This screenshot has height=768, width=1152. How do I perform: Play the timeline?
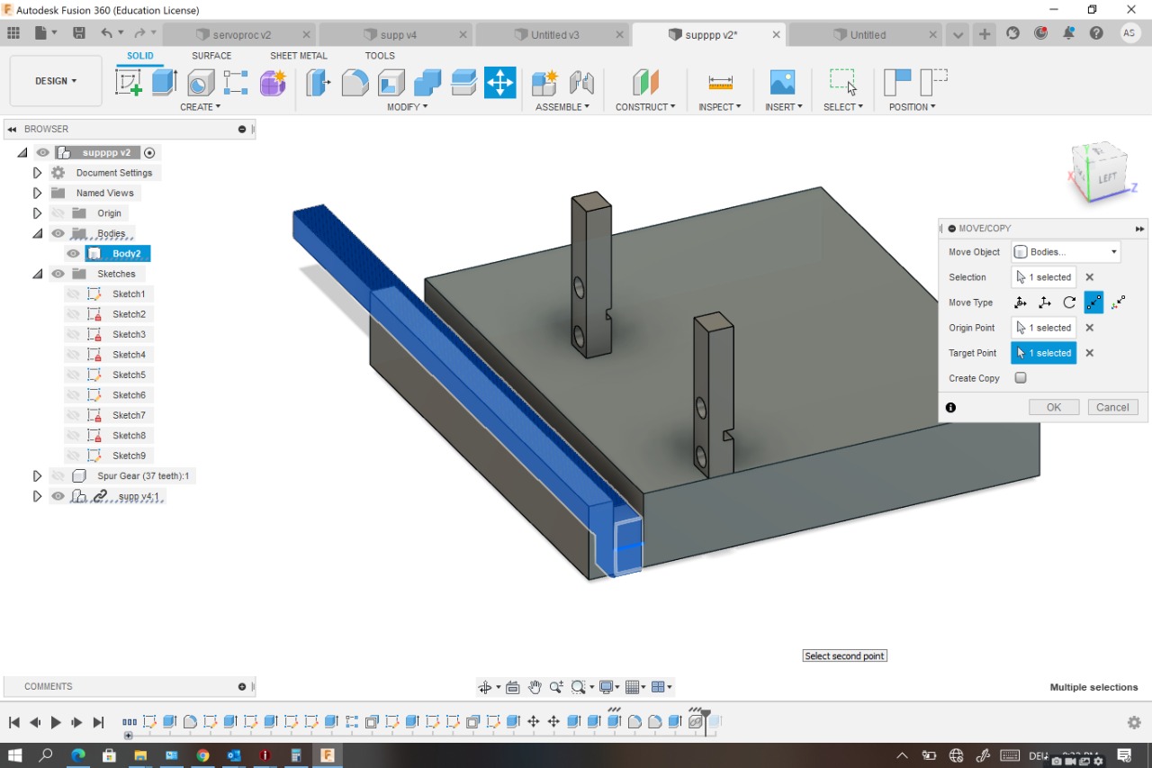tap(56, 722)
